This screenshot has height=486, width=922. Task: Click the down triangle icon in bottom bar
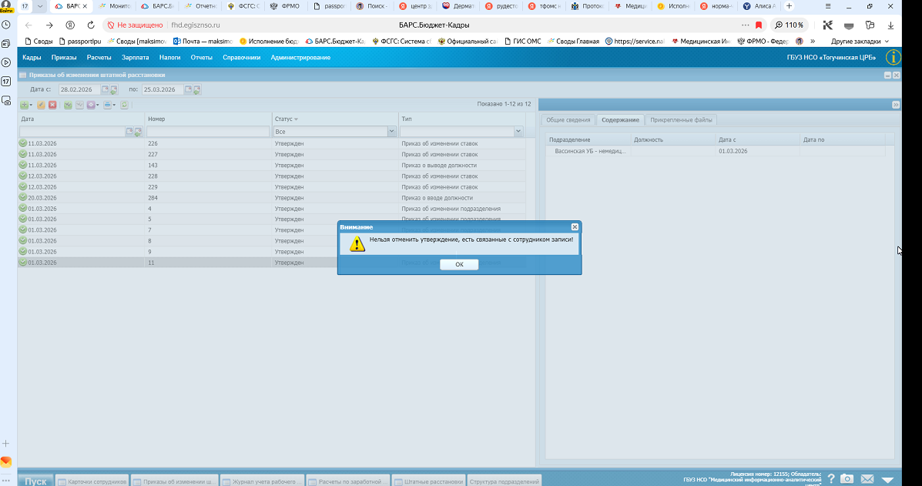coord(887,480)
